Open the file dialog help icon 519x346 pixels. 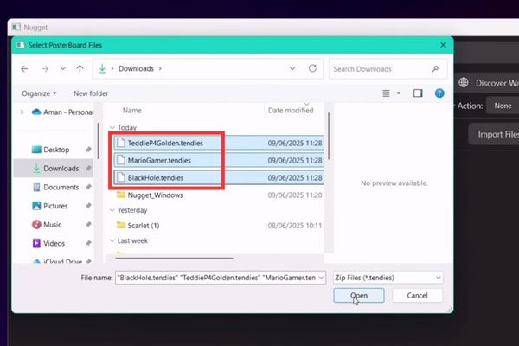pos(439,93)
